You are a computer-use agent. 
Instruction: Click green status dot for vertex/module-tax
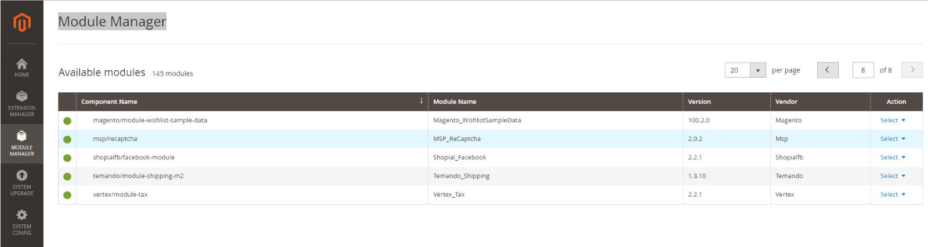coord(67,195)
